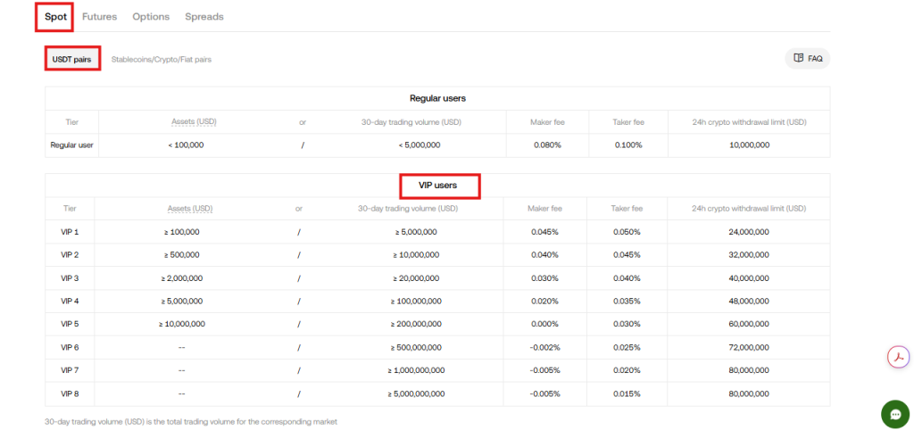Viewport: 914px width, 430px height.
Task: Click VIP 3 volume ≥ 20,000,000
Action: pyautogui.click(x=416, y=278)
